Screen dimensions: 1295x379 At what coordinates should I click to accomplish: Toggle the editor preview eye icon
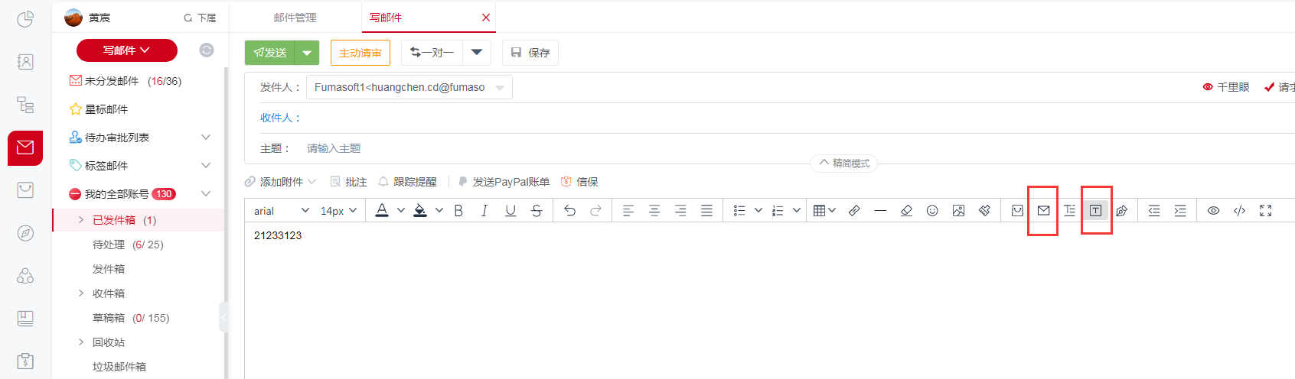[1213, 211]
